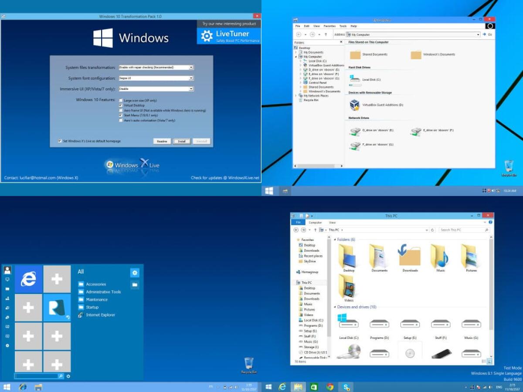Switch to the View tab in This PC
Image resolution: width=523 pixels, height=392 pixels.
[x=333, y=222]
